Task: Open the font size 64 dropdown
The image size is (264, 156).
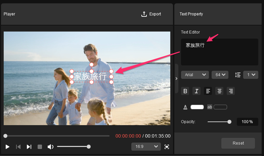Action: 220,74
